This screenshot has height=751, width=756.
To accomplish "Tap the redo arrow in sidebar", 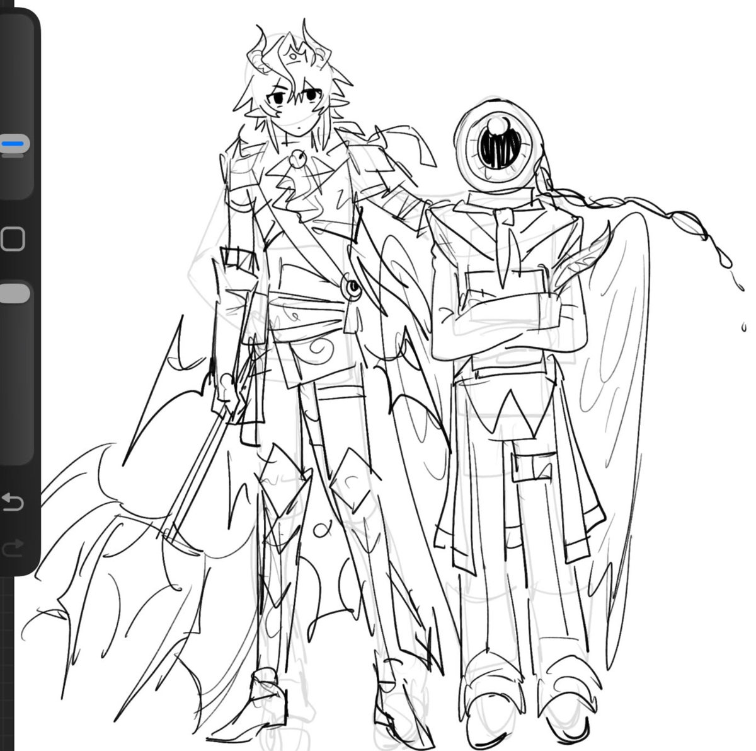I will coord(13,547).
